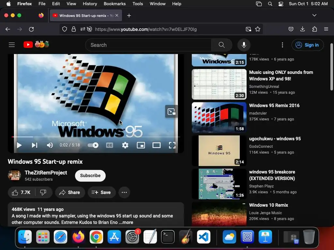Open the Firefox View pinned button
This screenshot has width=334, height=250.
point(41,15)
